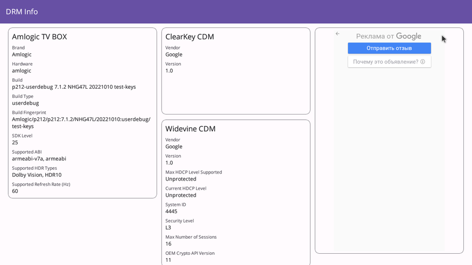
Task: Click the 'Build Type' label
Action: coord(23,96)
